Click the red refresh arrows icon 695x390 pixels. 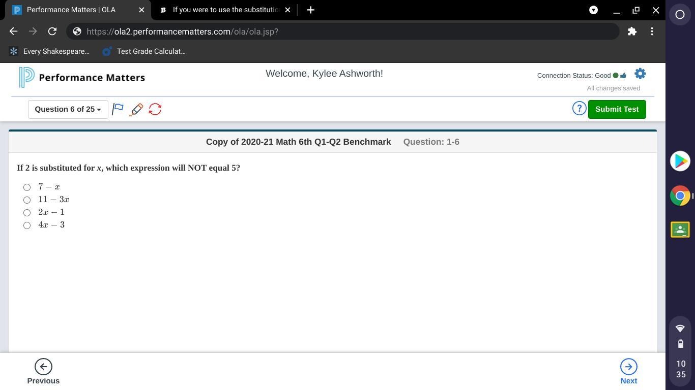[155, 109]
